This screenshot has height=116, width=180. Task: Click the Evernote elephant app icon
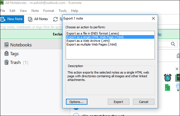2,3
